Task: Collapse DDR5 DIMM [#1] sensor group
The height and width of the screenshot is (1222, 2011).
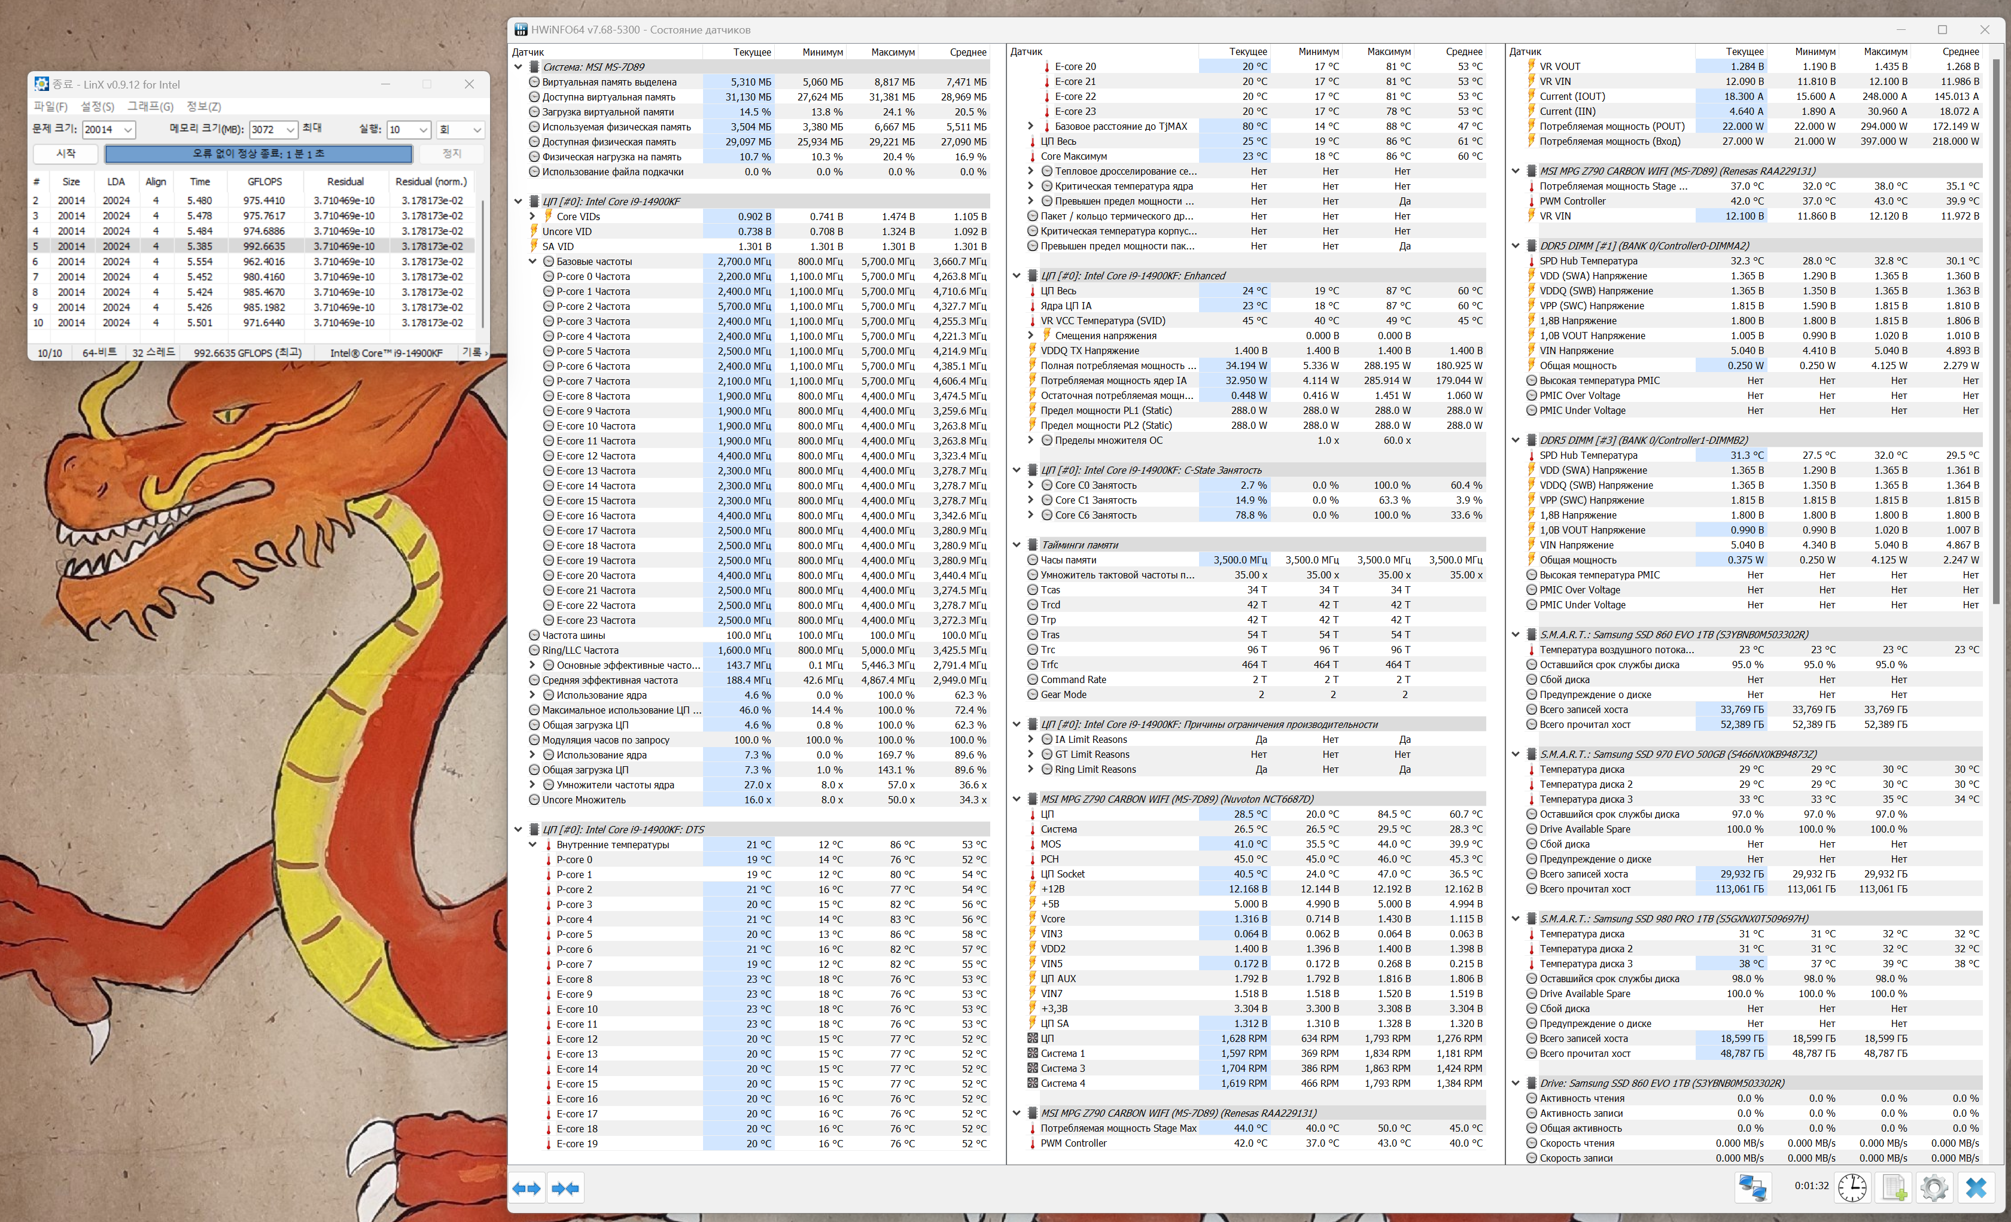Action: 1516,246
